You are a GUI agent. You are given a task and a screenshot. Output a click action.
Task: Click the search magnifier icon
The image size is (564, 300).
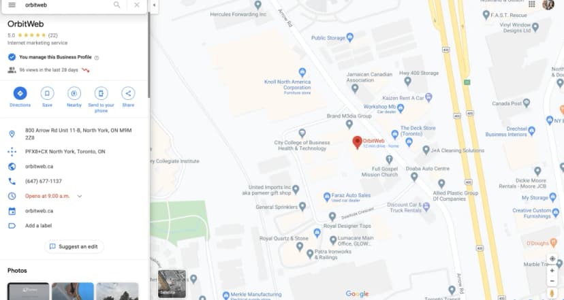click(x=117, y=5)
